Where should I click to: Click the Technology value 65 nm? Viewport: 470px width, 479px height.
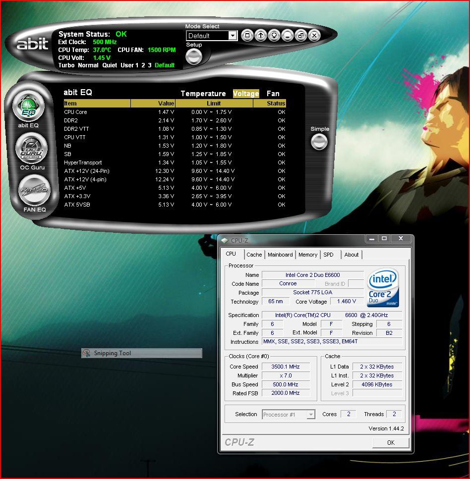(276, 301)
